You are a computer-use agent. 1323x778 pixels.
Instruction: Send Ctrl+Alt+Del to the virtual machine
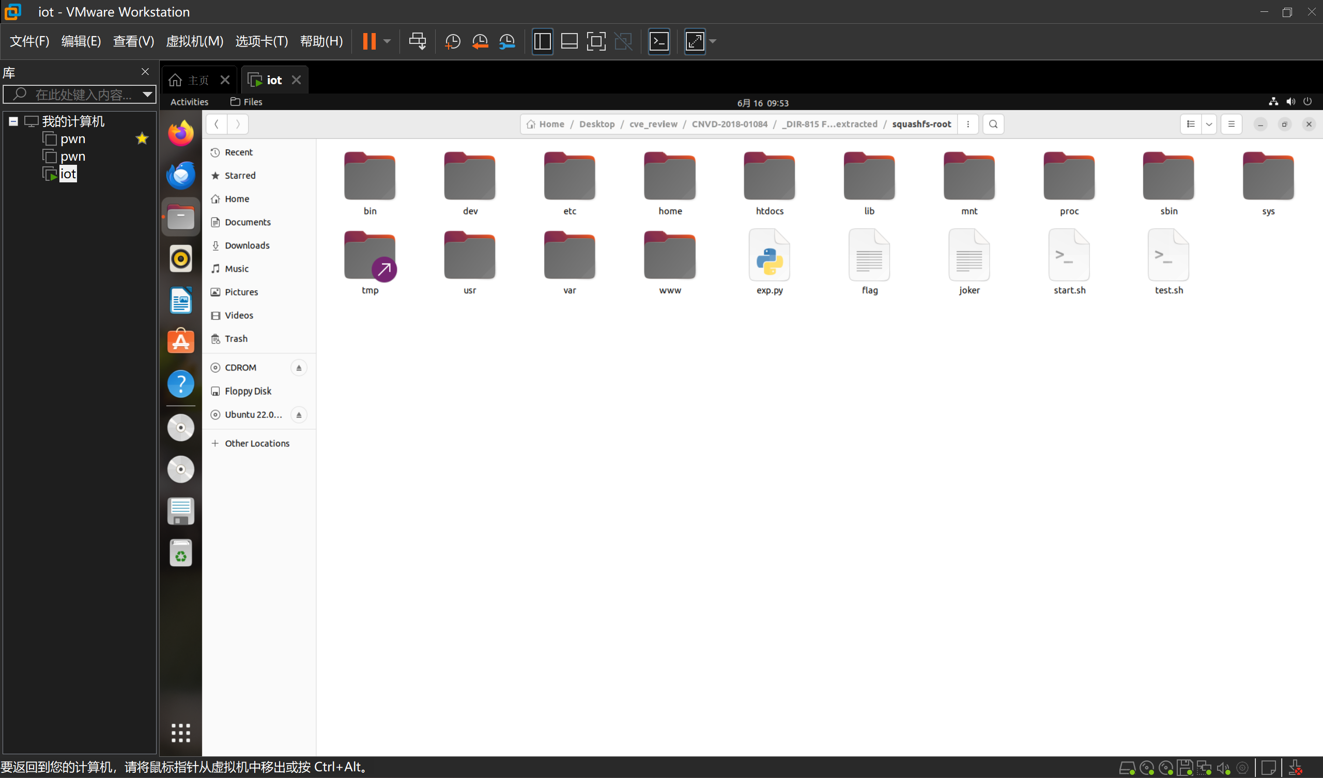pos(418,41)
